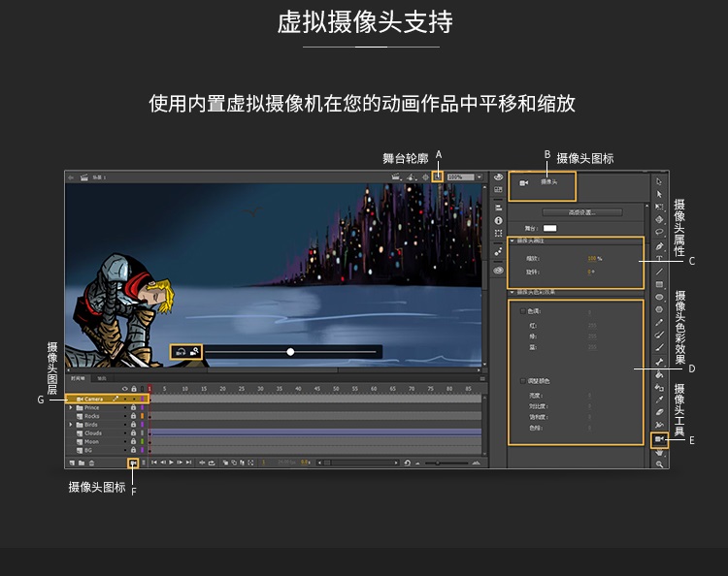Select the Oval tool
Image resolution: width=728 pixels, height=576 pixels.
click(x=659, y=297)
